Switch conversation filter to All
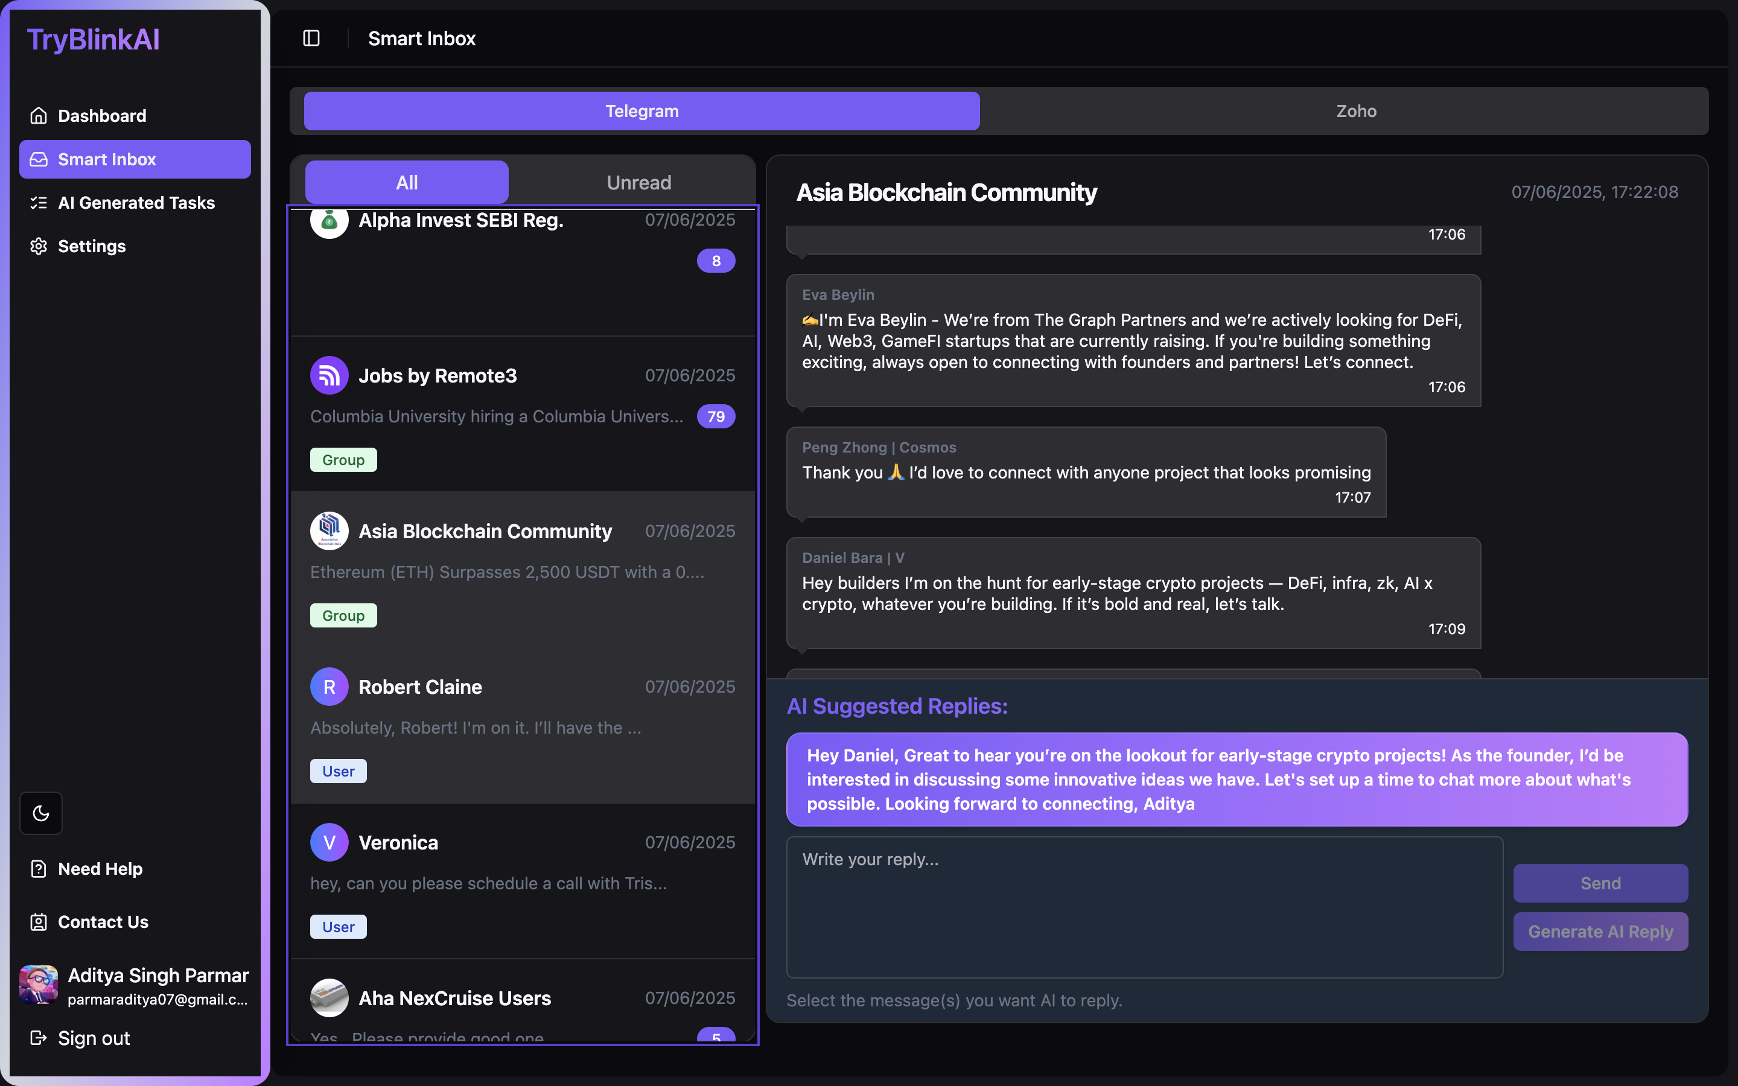Screen dimensions: 1738x1086 pyautogui.click(x=407, y=182)
